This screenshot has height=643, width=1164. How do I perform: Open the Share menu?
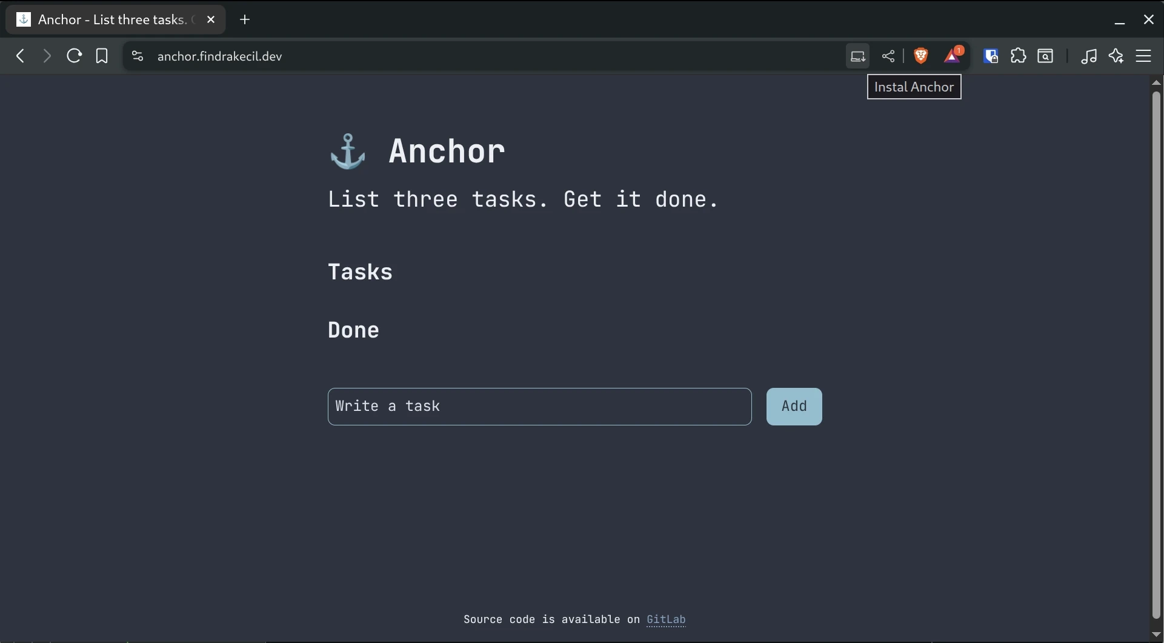[888, 56]
